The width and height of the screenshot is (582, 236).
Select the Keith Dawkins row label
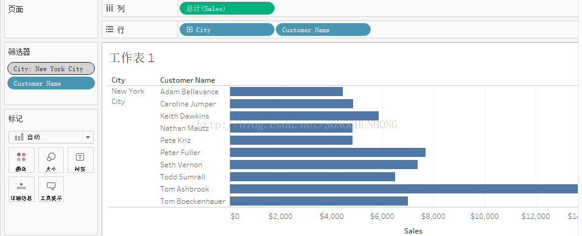click(184, 116)
